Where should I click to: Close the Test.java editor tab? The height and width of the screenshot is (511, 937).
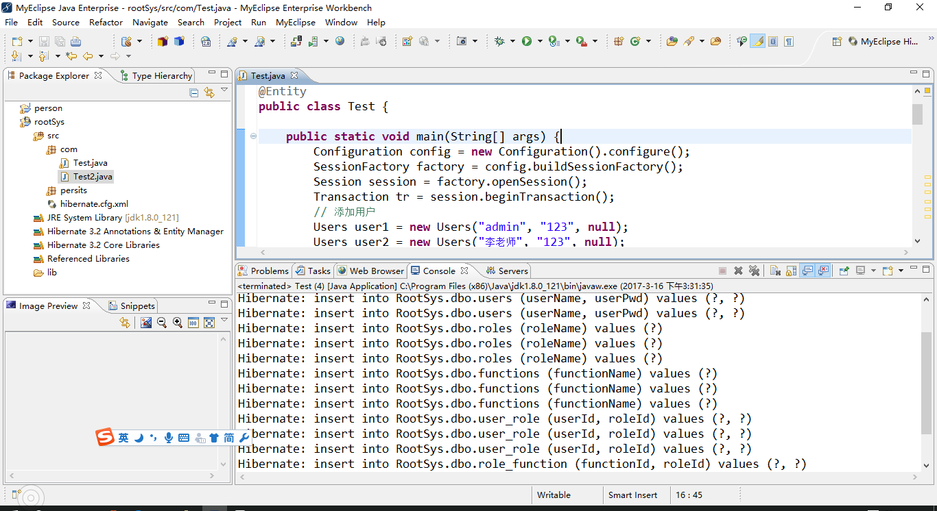(x=294, y=75)
